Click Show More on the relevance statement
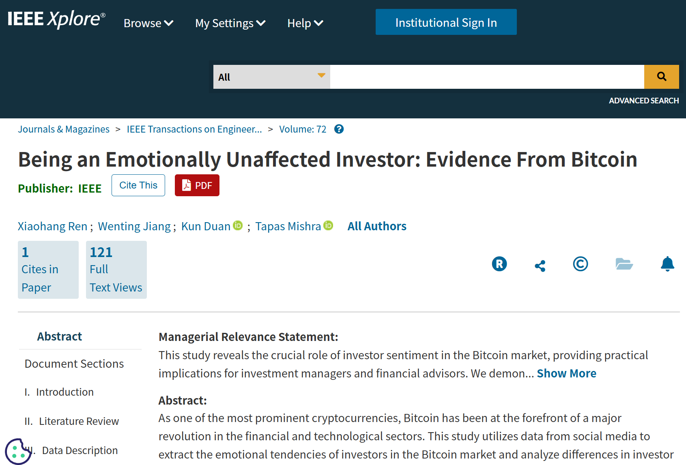This screenshot has height=465, width=686. (x=567, y=373)
